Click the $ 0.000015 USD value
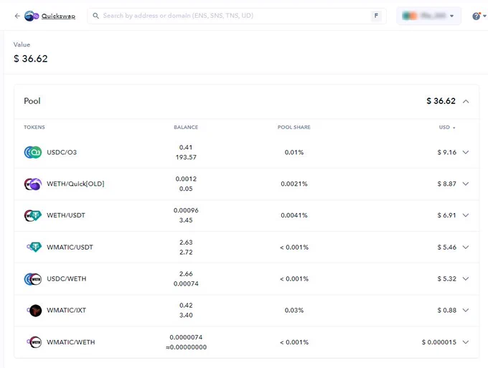The width and height of the screenshot is (488, 368). pyautogui.click(x=438, y=342)
